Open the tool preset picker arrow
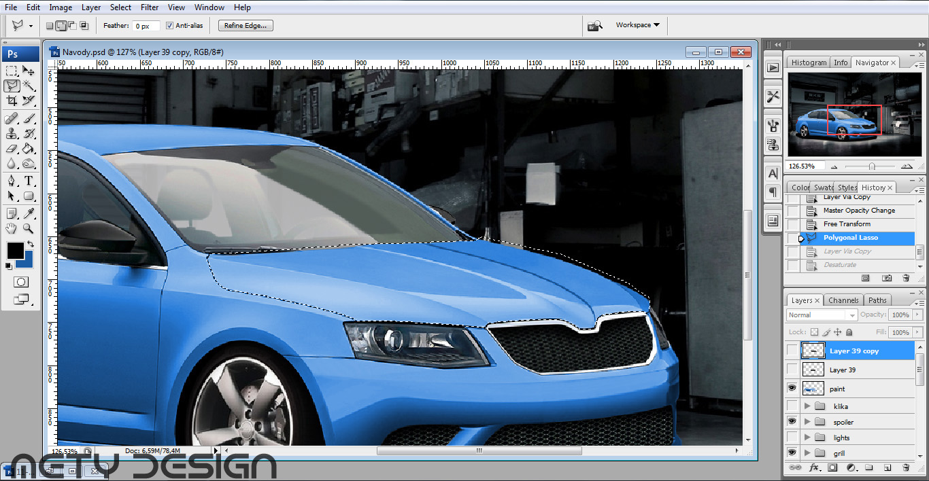 (31, 26)
